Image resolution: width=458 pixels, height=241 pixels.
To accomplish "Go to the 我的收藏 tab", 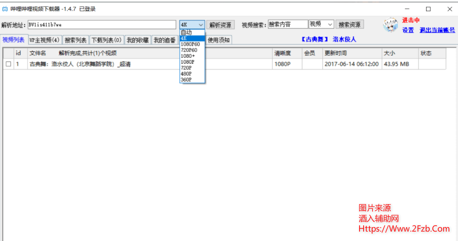I will tap(138, 40).
